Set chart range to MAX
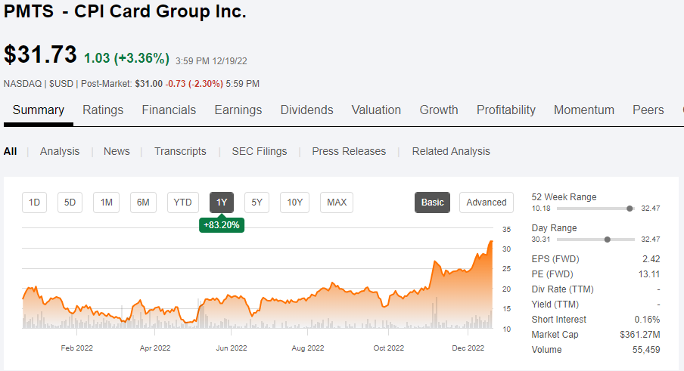 click(x=337, y=203)
